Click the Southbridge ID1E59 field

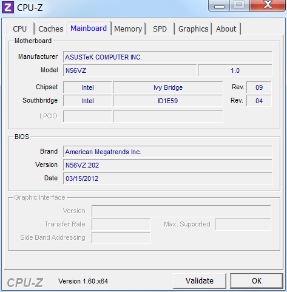[x=168, y=101]
